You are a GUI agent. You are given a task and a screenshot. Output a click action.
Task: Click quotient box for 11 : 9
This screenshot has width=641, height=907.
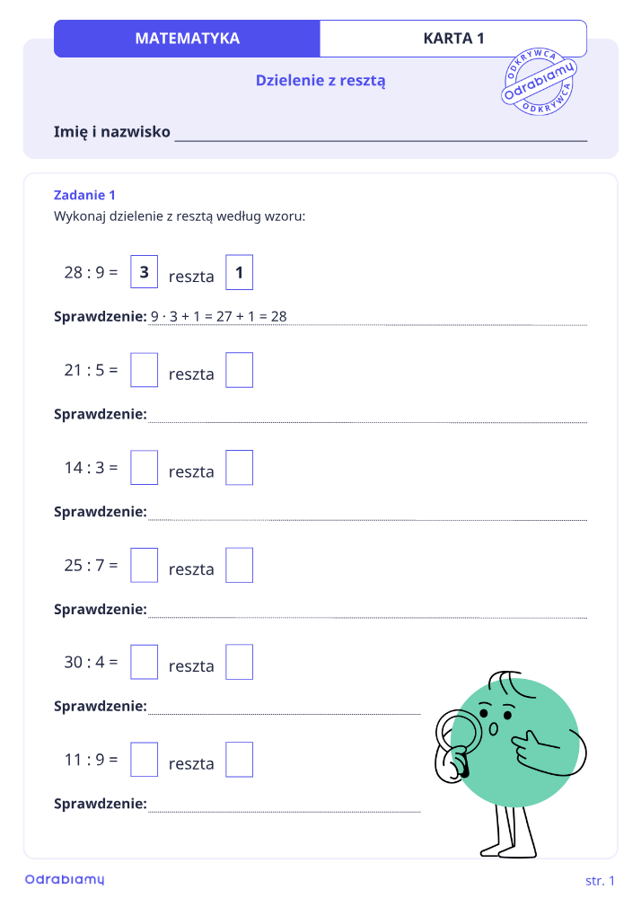click(x=144, y=760)
